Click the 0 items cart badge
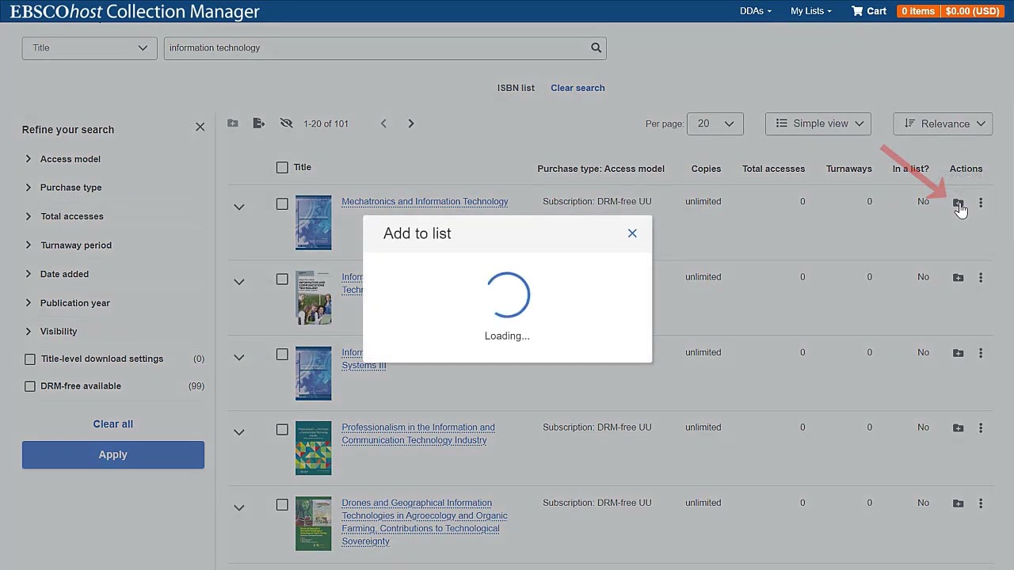 point(917,11)
